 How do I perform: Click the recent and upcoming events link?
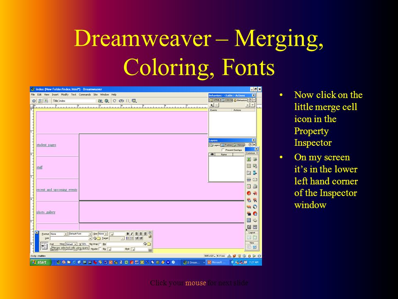click(x=57, y=190)
